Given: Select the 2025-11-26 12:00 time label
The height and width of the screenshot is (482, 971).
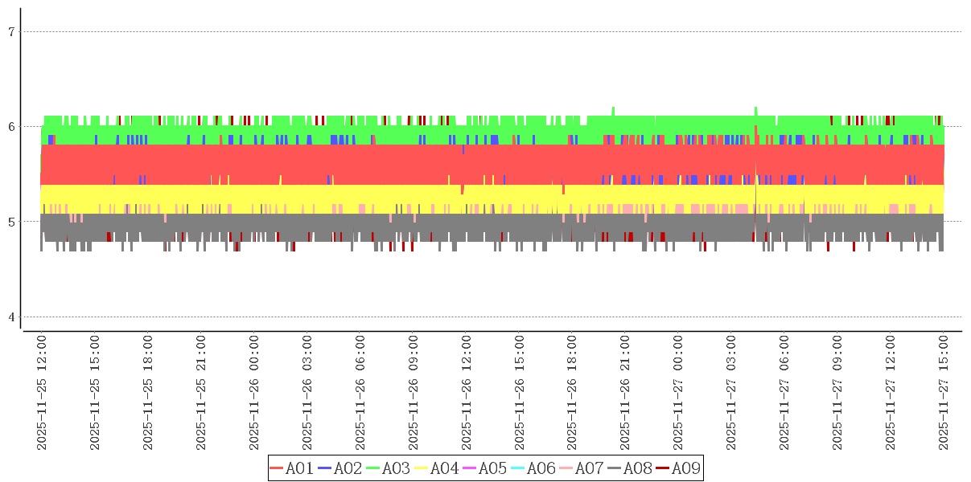Looking at the screenshot, I should 467,393.
